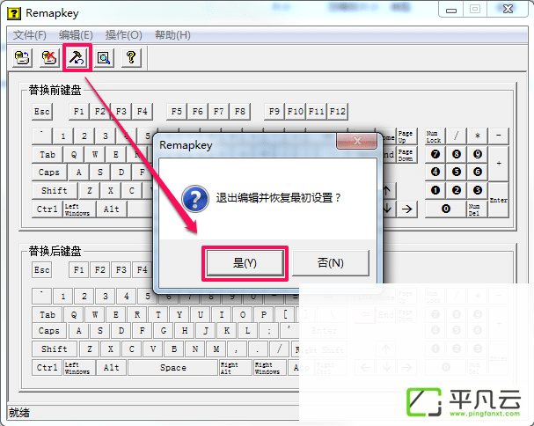534x426 pixels.
Task: Click numpad 8 in 替换前键盘
Action: (x=457, y=154)
